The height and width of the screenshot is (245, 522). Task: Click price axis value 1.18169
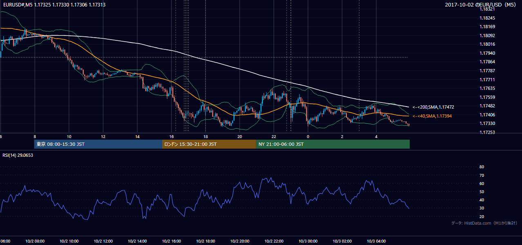(488, 27)
